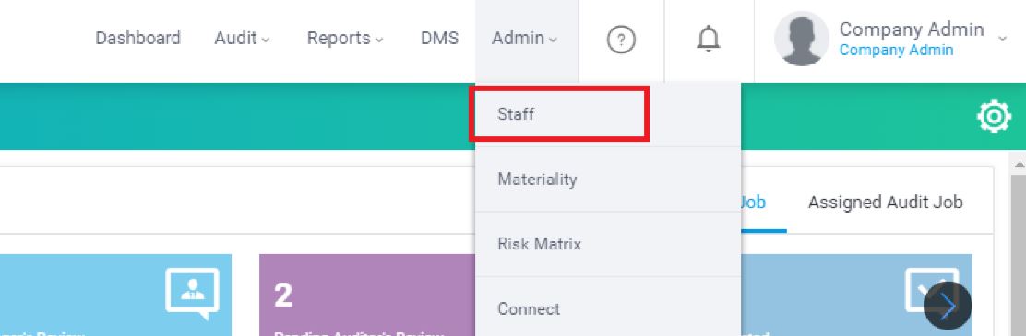Expand the Reports dropdown menu
The width and height of the screenshot is (1026, 336).
click(x=345, y=39)
